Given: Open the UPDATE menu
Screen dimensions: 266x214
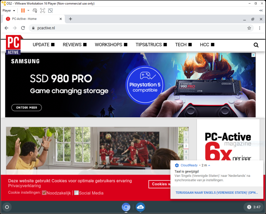Looking at the screenshot, I should (44, 45).
